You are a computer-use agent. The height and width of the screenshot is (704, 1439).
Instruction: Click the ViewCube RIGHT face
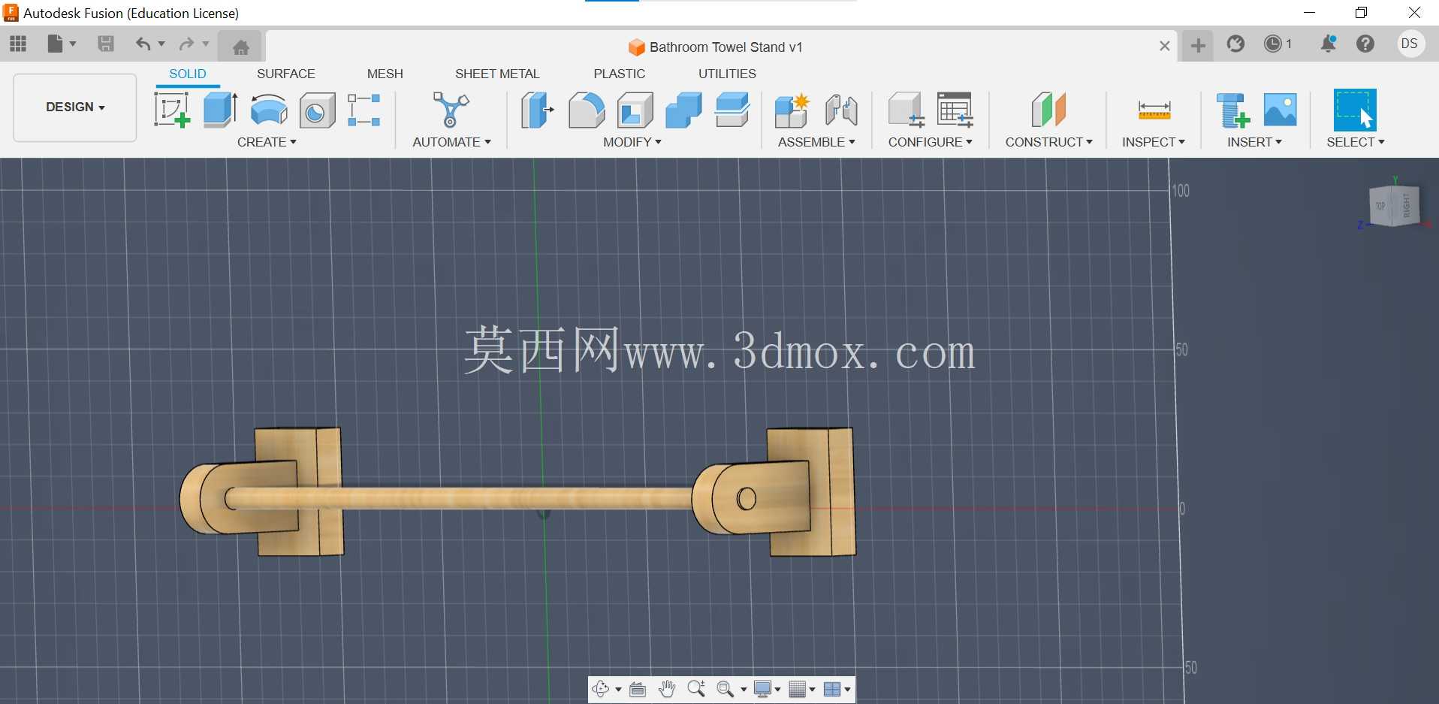pyautogui.click(x=1406, y=204)
